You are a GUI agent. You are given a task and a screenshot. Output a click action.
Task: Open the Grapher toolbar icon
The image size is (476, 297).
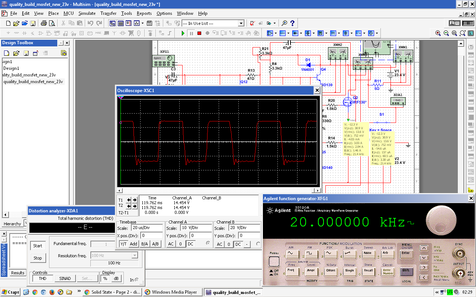(x=136, y=23)
